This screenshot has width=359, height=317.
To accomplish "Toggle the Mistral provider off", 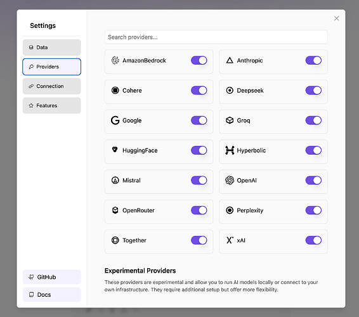I will click(199, 180).
